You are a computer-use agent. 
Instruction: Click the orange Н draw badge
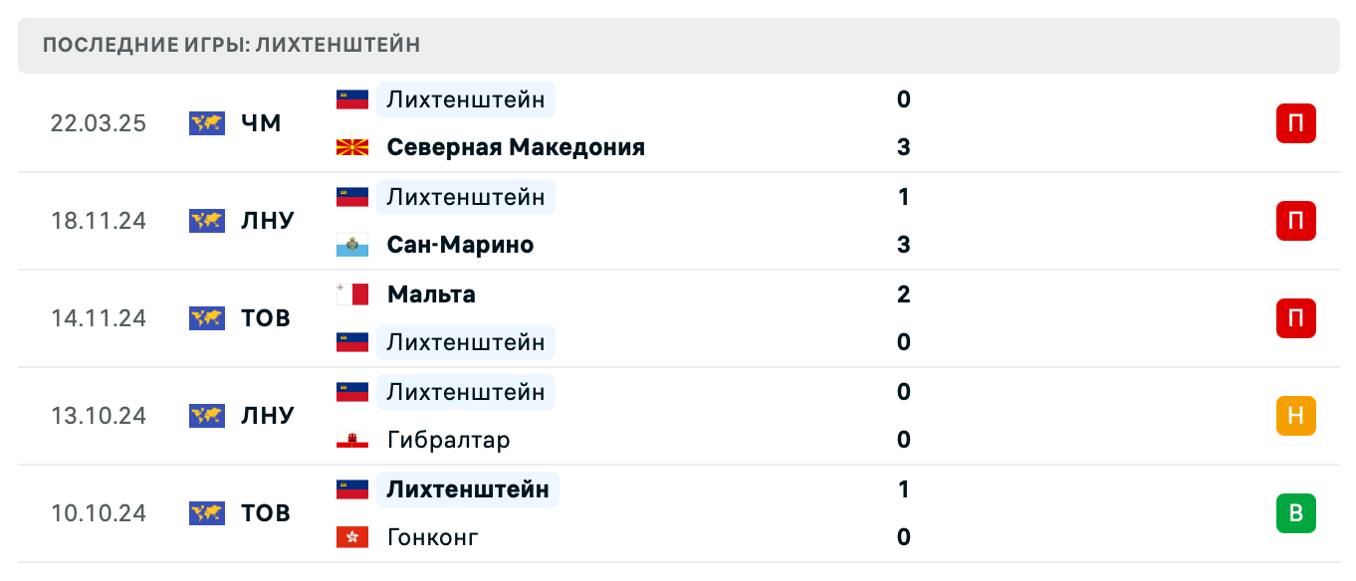[1295, 416]
